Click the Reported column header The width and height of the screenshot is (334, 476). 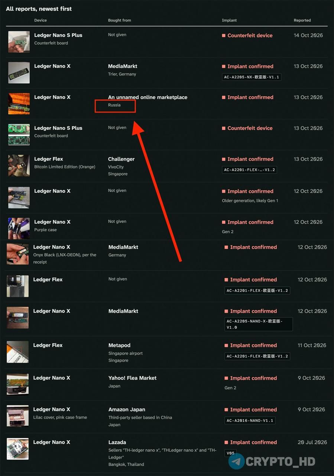(302, 20)
